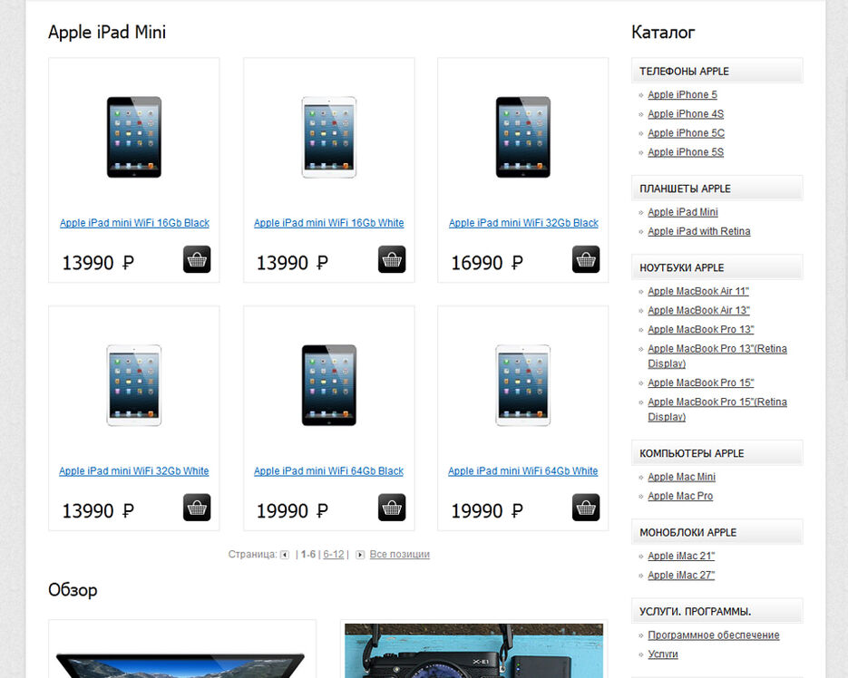Image resolution: width=848 pixels, height=678 pixels.
Task: Click the previous page arrow in pagination
Action: (285, 555)
